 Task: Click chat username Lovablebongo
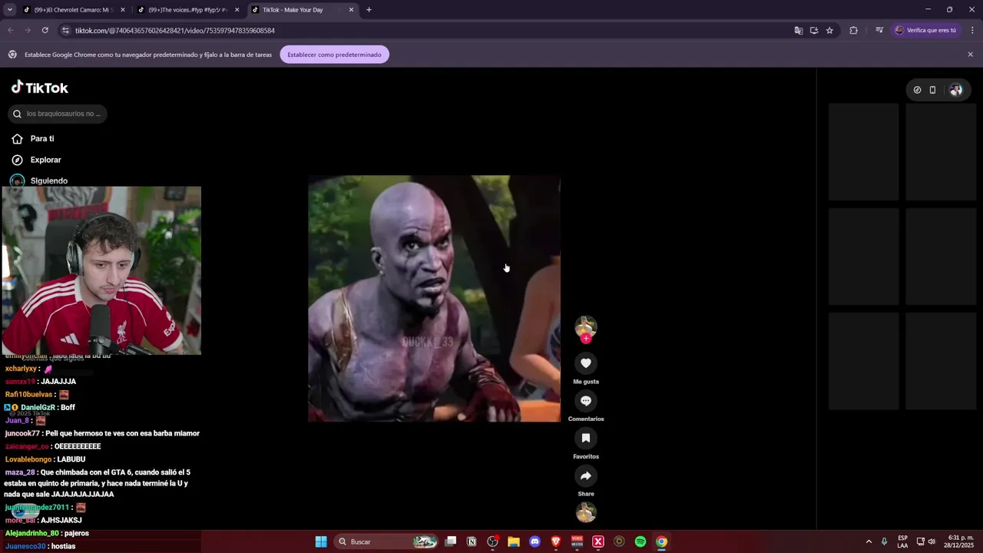tap(28, 459)
